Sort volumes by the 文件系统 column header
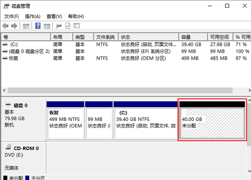 105,37
